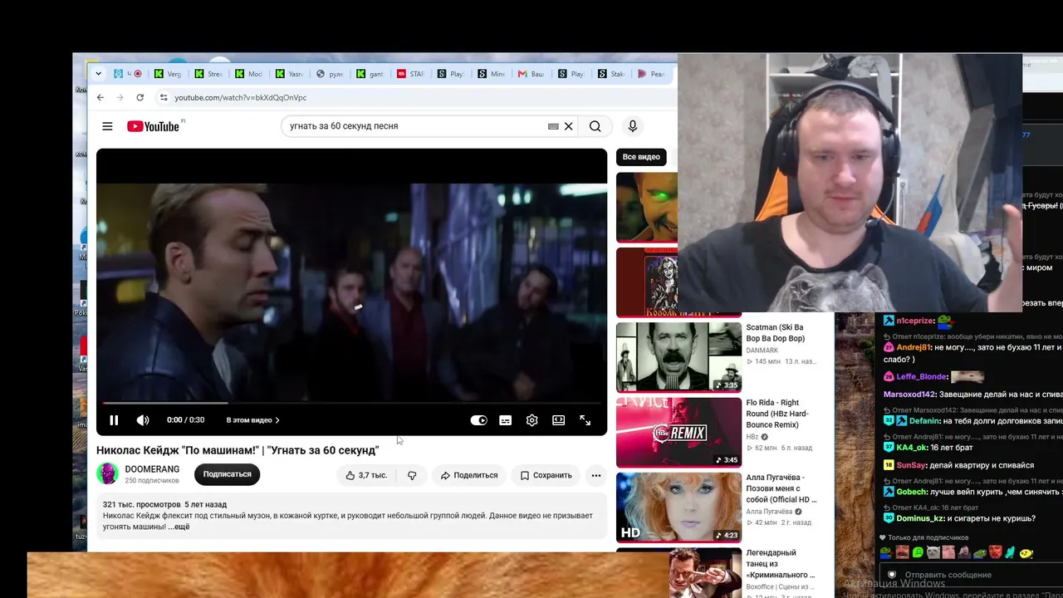
Task: Open Leffe_Blonde's username in chat
Action: 921,376
